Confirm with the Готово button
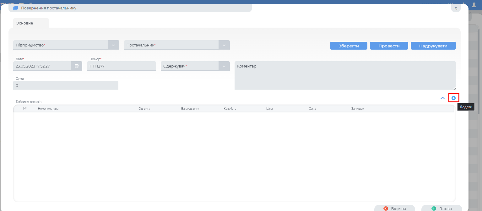This screenshot has height=211, width=482. (x=441, y=208)
